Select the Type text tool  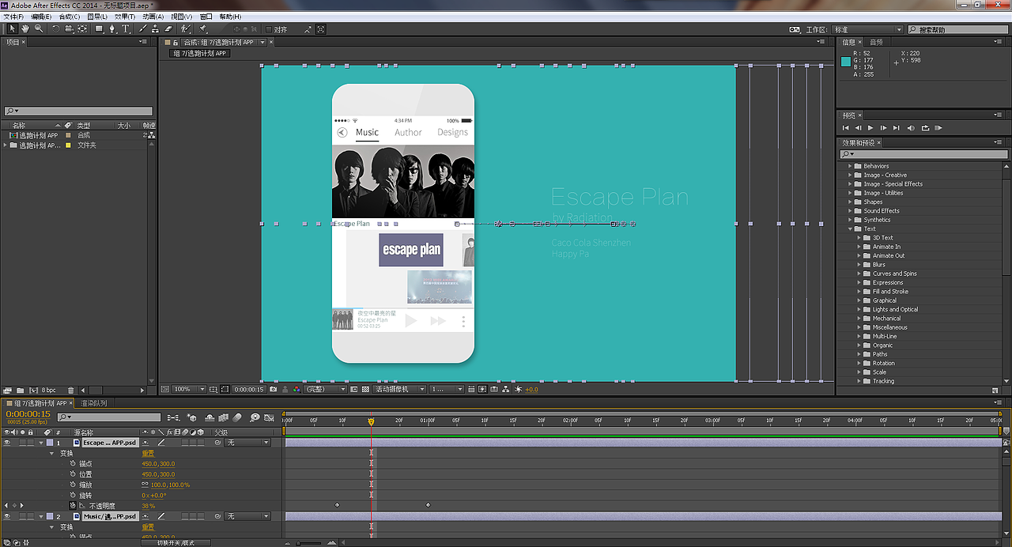(x=126, y=29)
